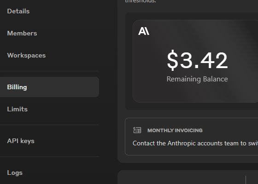258x184 pixels.
Task: Click the separator line above Billing
Action: tap(49, 71)
